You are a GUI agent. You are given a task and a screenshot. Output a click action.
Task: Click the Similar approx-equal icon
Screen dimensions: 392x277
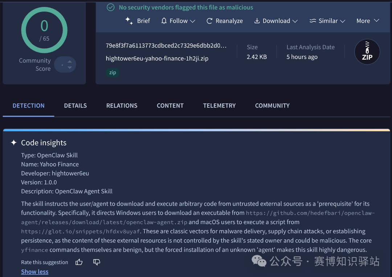tap(313, 21)
